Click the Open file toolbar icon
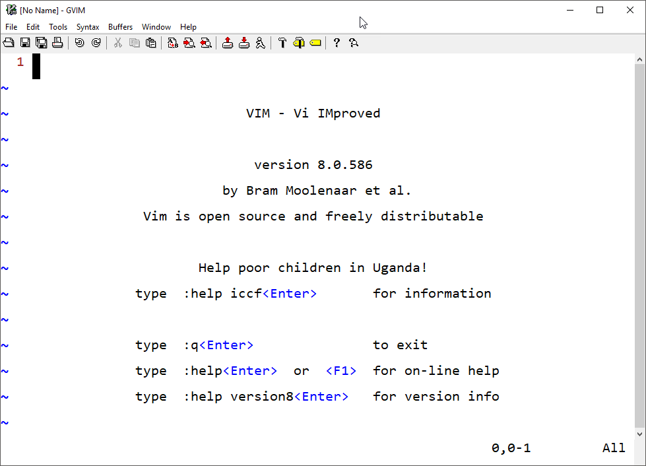The height and width of the screenshot is (466, 646). (x=9, y=43)
